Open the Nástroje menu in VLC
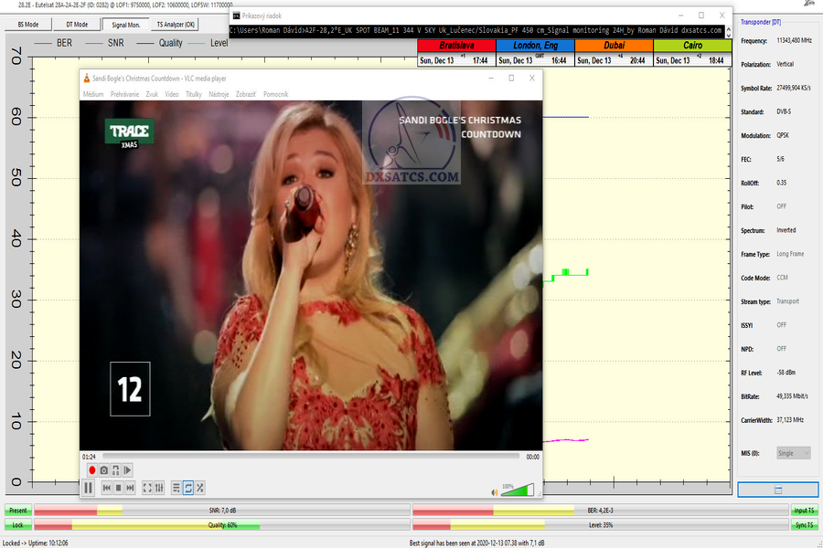 219,94
